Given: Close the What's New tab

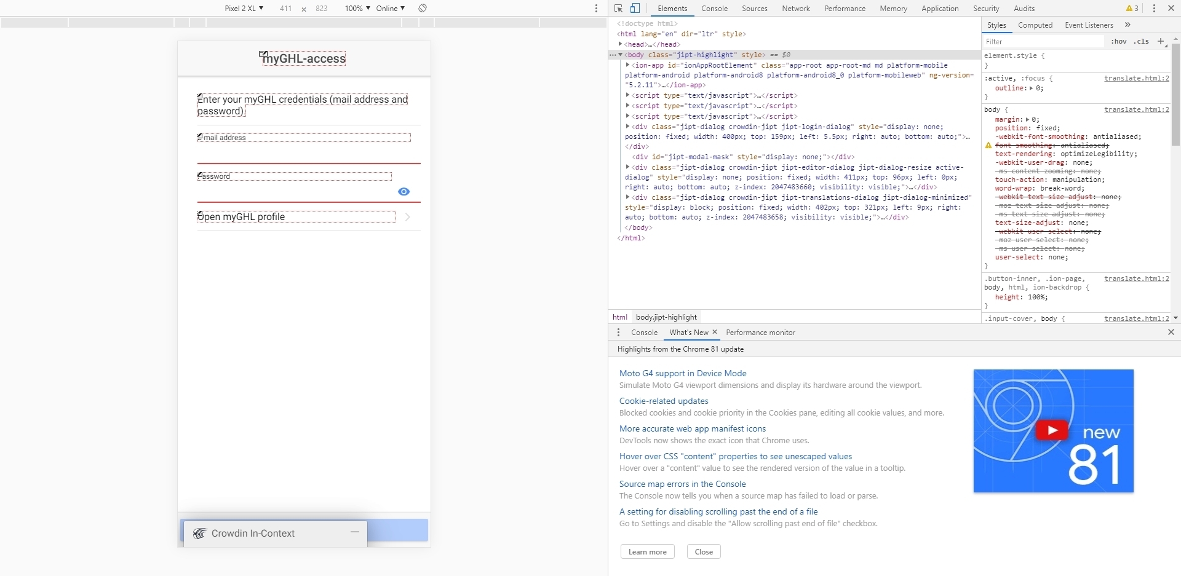Looking at the screenshot, I should (715, 332).
